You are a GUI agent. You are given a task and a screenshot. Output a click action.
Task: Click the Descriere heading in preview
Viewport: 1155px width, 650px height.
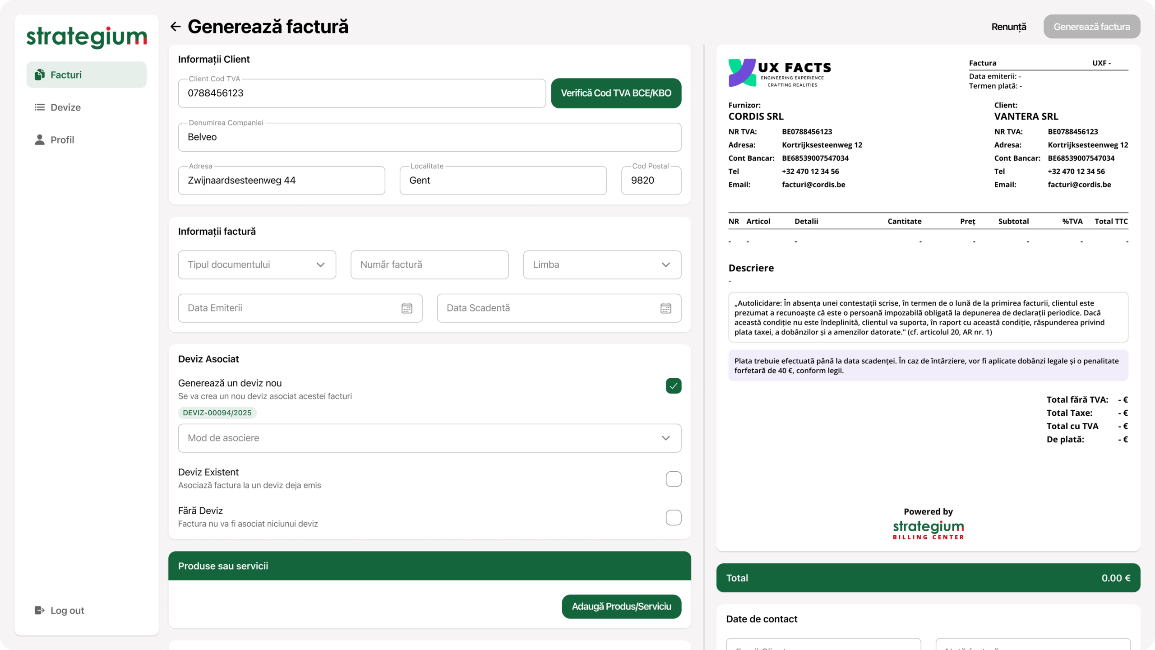tap(751, 268)
